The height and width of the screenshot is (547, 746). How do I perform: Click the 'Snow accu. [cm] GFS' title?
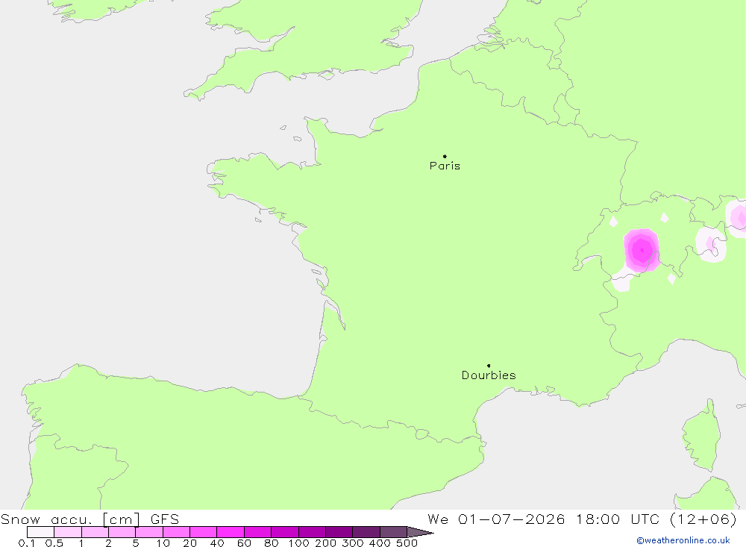(x=90, y=519)
